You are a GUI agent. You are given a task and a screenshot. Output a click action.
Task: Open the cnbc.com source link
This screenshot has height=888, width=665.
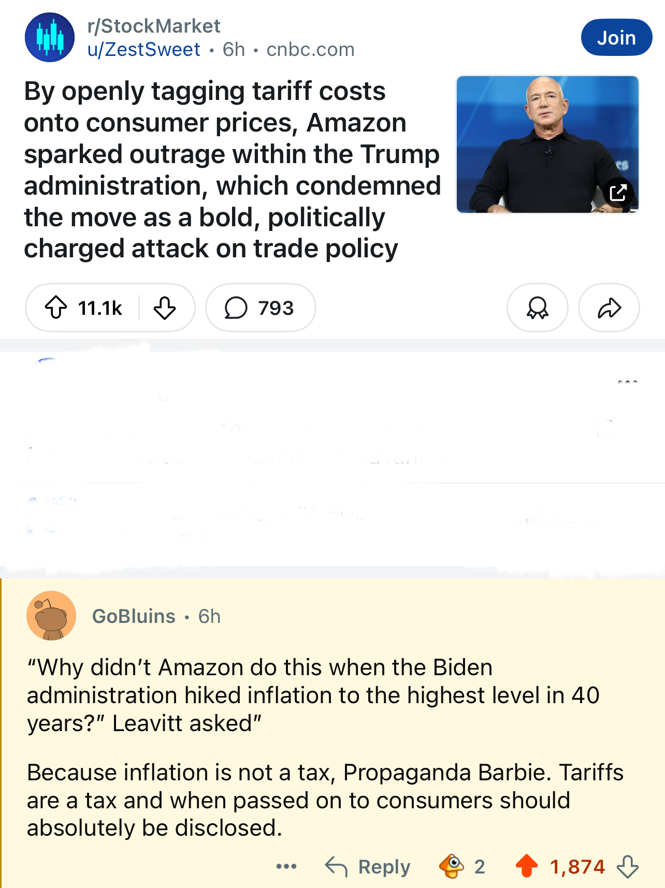coord(310,50)
